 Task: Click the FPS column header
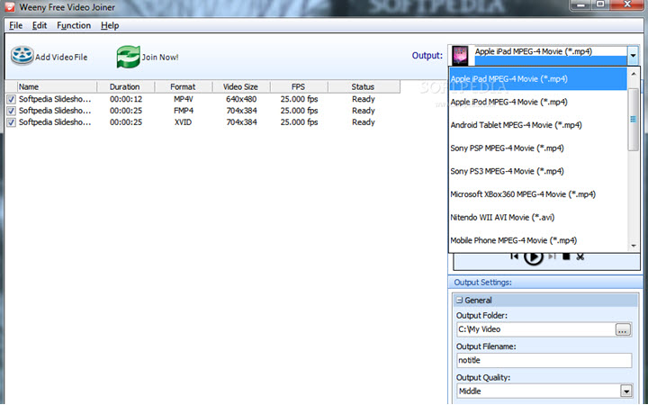coord(299,86)
